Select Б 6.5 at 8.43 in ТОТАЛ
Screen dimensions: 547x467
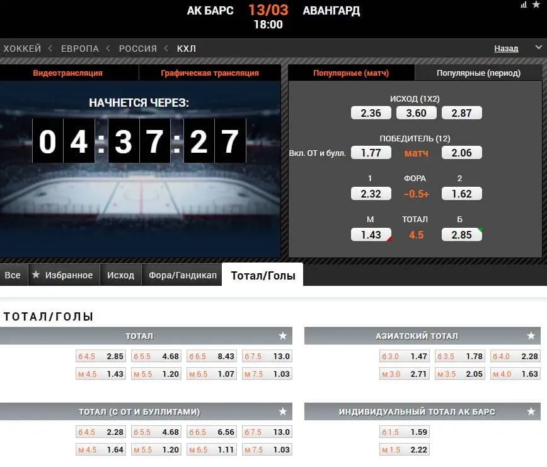[212, 357]
